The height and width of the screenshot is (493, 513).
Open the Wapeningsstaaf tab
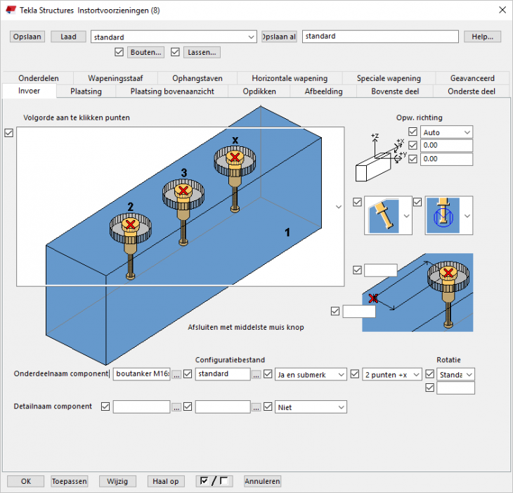(x=114, y=78)
